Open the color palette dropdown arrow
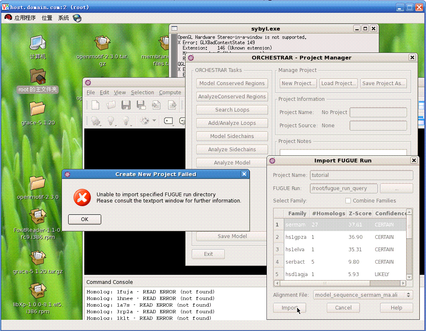The width and height of the screenshot is (426, 331). (154, 120)
